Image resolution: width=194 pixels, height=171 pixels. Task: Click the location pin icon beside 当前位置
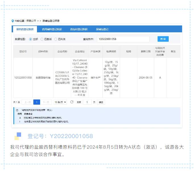click(x=13, y=21)
